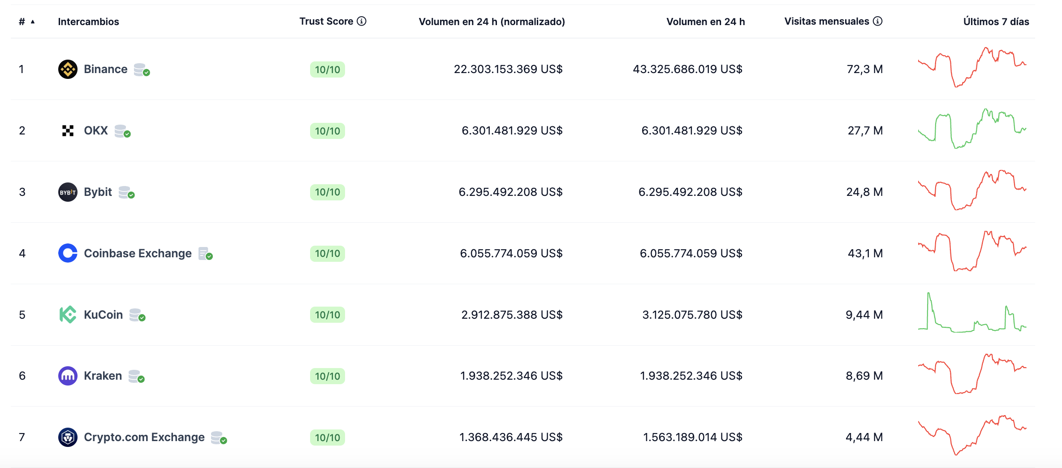Click the Coinbase Exchange logo icon
This screenshot has height=468, width=1062.
click(x=68, y=253)
